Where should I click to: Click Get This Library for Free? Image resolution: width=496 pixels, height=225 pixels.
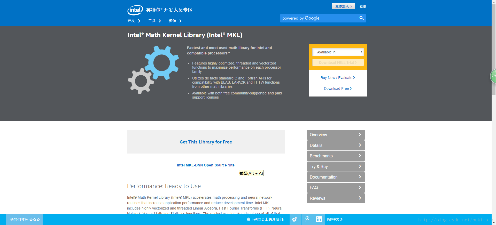tap(206, 142)
